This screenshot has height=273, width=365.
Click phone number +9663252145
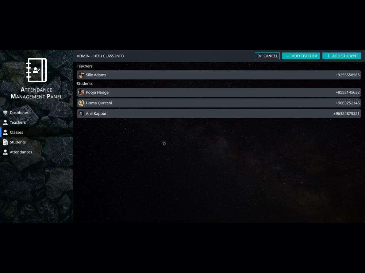[x=347, y=103]
